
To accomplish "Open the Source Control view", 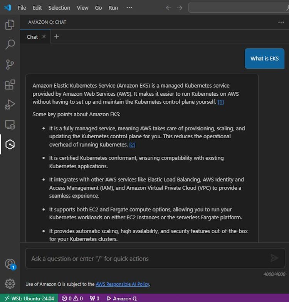I will click(10, 65).
